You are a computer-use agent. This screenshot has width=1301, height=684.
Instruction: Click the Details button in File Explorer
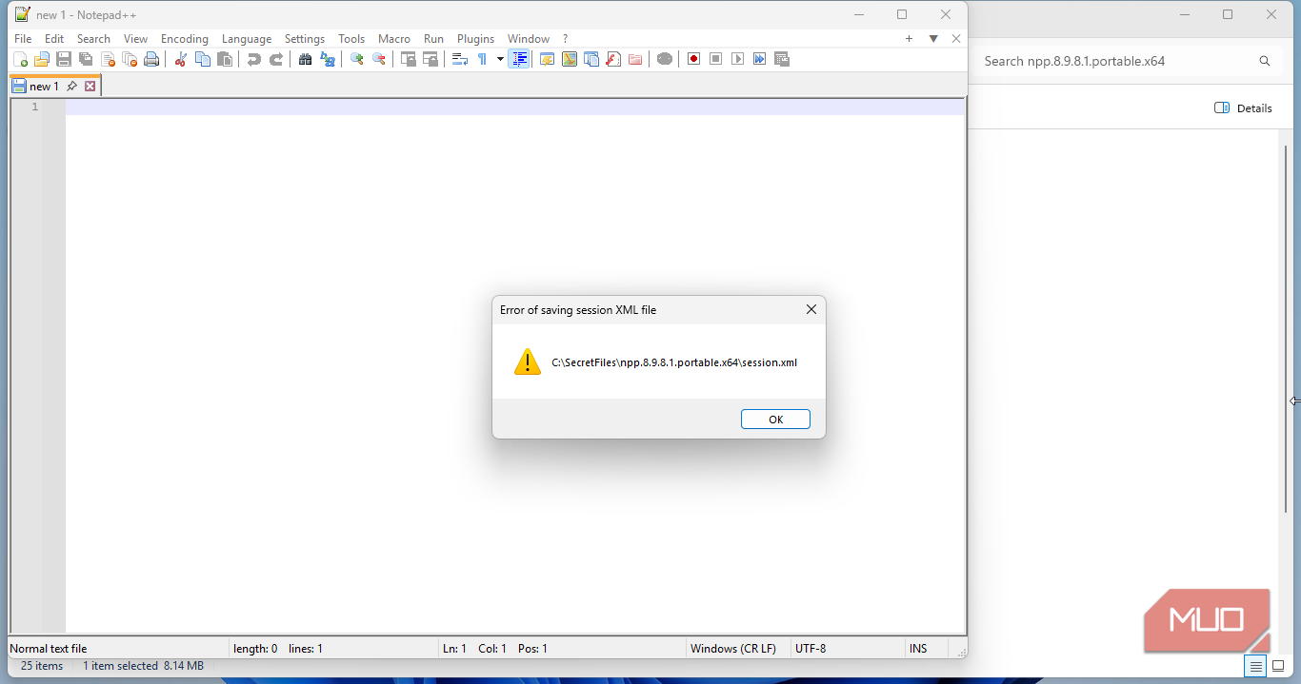[x=1243, y=108]
